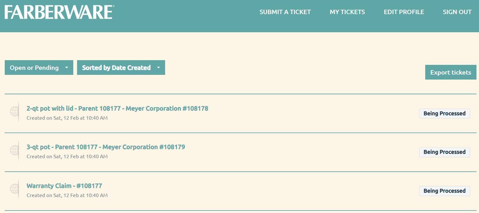Click the globe icon beside the 2-qt pot ticket

(14, 111)
